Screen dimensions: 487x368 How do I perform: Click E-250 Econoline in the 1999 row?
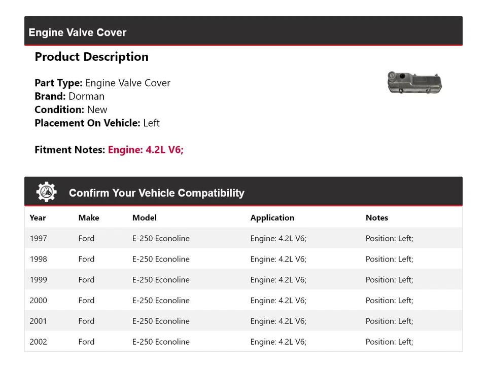point(161,280)
